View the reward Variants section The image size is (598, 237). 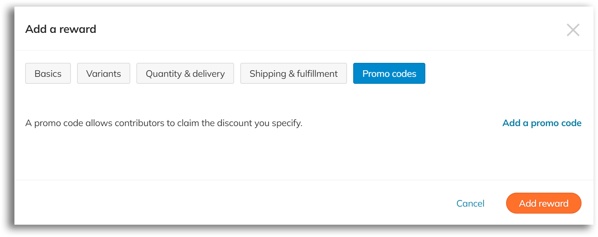(x=103, y=74)
